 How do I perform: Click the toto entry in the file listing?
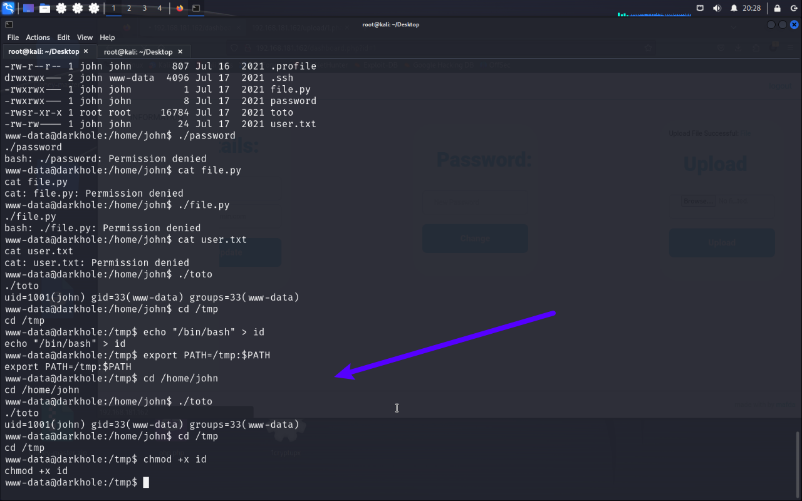282,113
